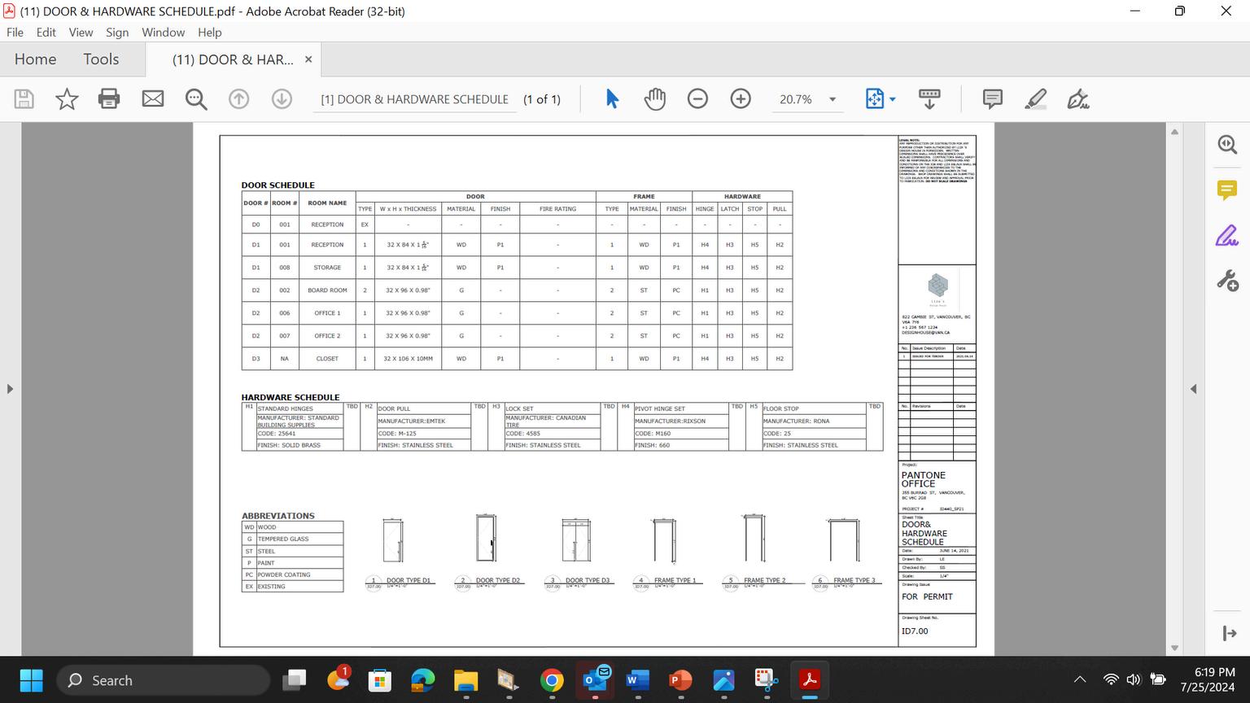Click the magnifier tool in the right pane
This screenshot has width=1250, height=703.
[x=1228, y=145]
